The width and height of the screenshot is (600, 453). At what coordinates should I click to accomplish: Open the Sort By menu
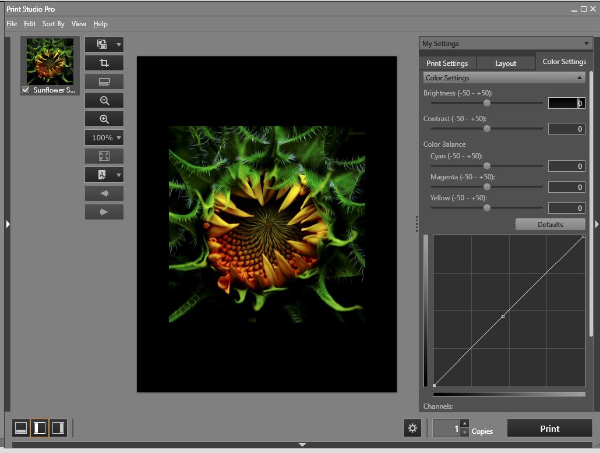(x=53, y=24)
